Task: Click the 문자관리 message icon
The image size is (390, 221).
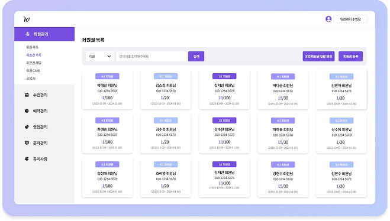Action: point(27,143)
